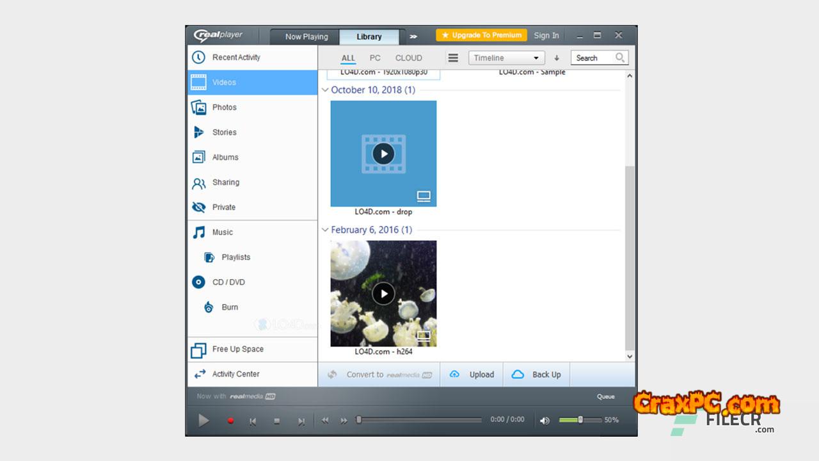
Task: Click the Upload button
Action: pos(472,375)
